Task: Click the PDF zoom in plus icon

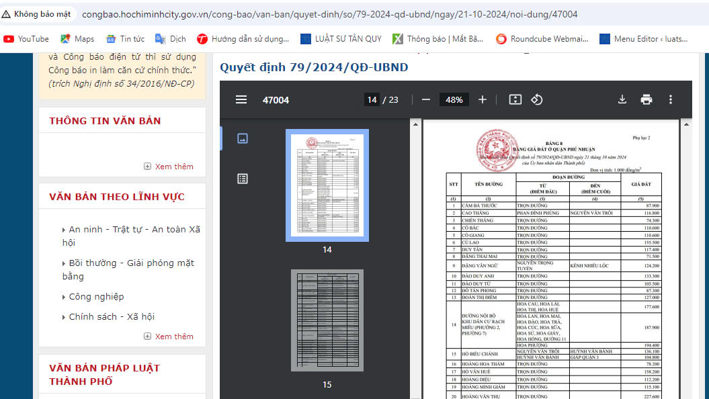Action: click(482, 99)
